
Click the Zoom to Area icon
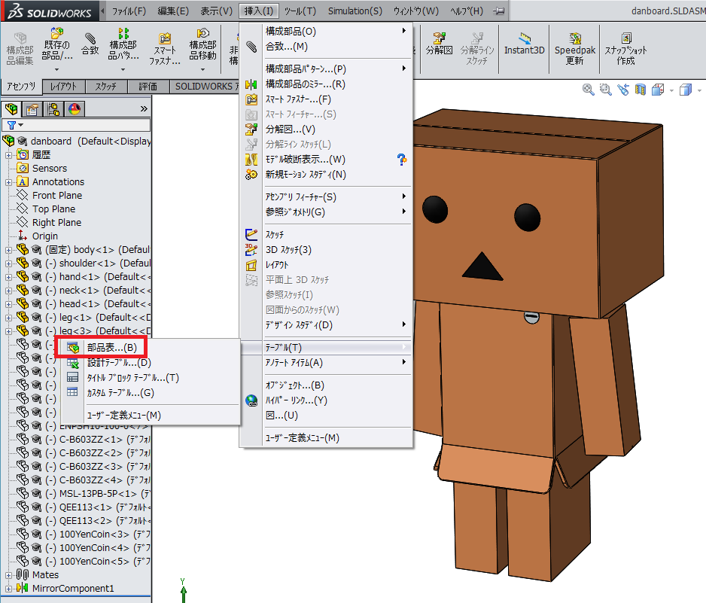coord(606,90)
